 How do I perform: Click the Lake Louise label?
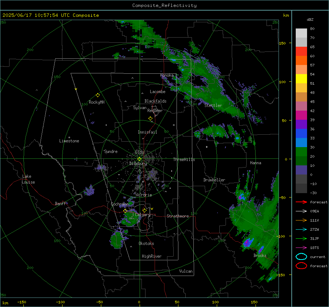click(x=28, y=179)
